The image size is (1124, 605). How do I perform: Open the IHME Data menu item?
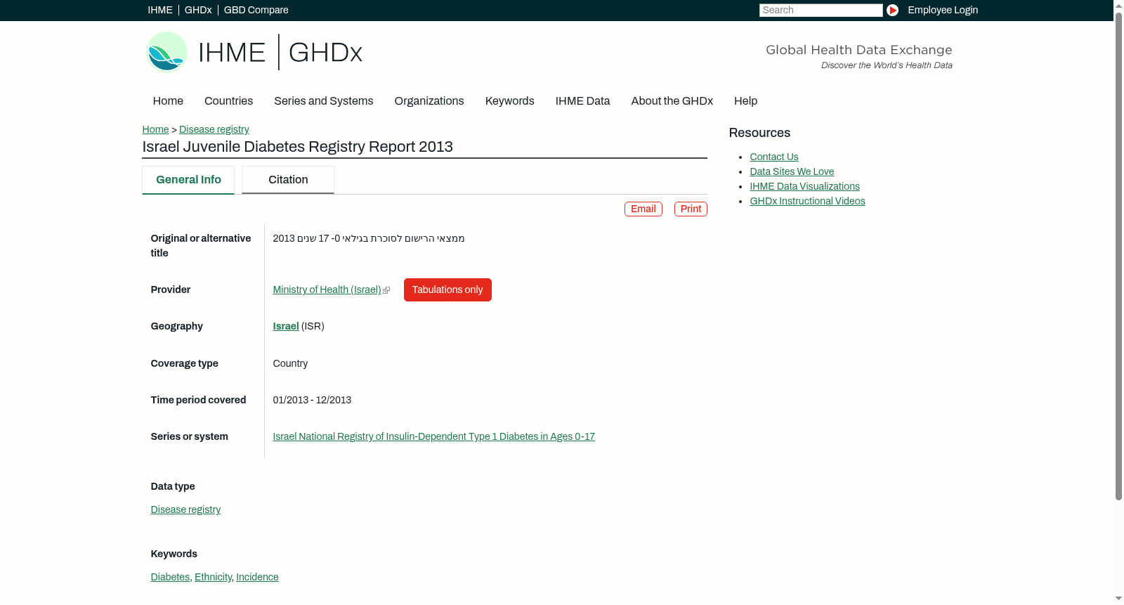click(x=582, y=101)
